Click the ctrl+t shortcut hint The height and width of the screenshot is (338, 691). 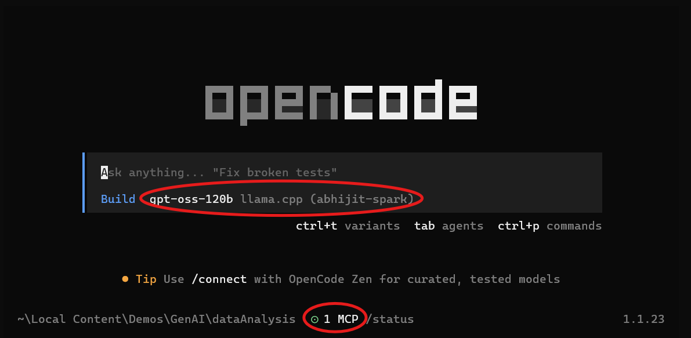[316, 226]
